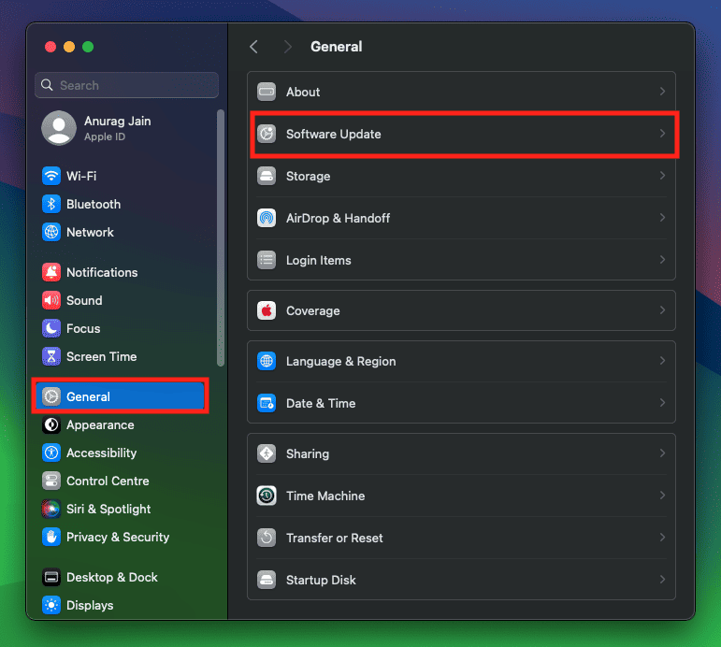Click the sidebar vertical scrollbar
The width and height of the screenshot is (721, 647).
tap(221, 237)
